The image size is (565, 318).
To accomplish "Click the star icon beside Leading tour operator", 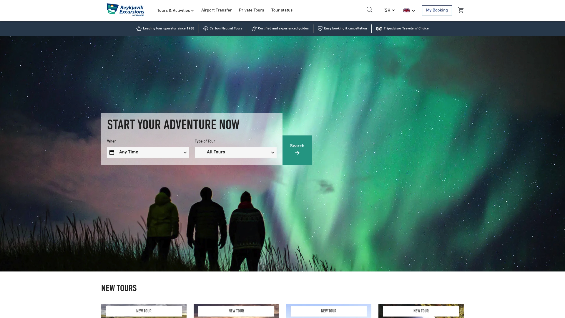I will 139,29.
